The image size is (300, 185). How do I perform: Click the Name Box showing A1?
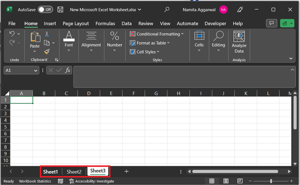[x=21, y=70]
